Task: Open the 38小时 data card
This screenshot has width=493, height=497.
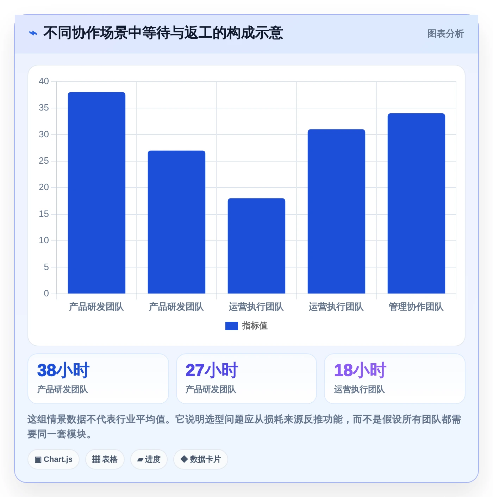Action: pyautogui.click(x=98, y=379)
